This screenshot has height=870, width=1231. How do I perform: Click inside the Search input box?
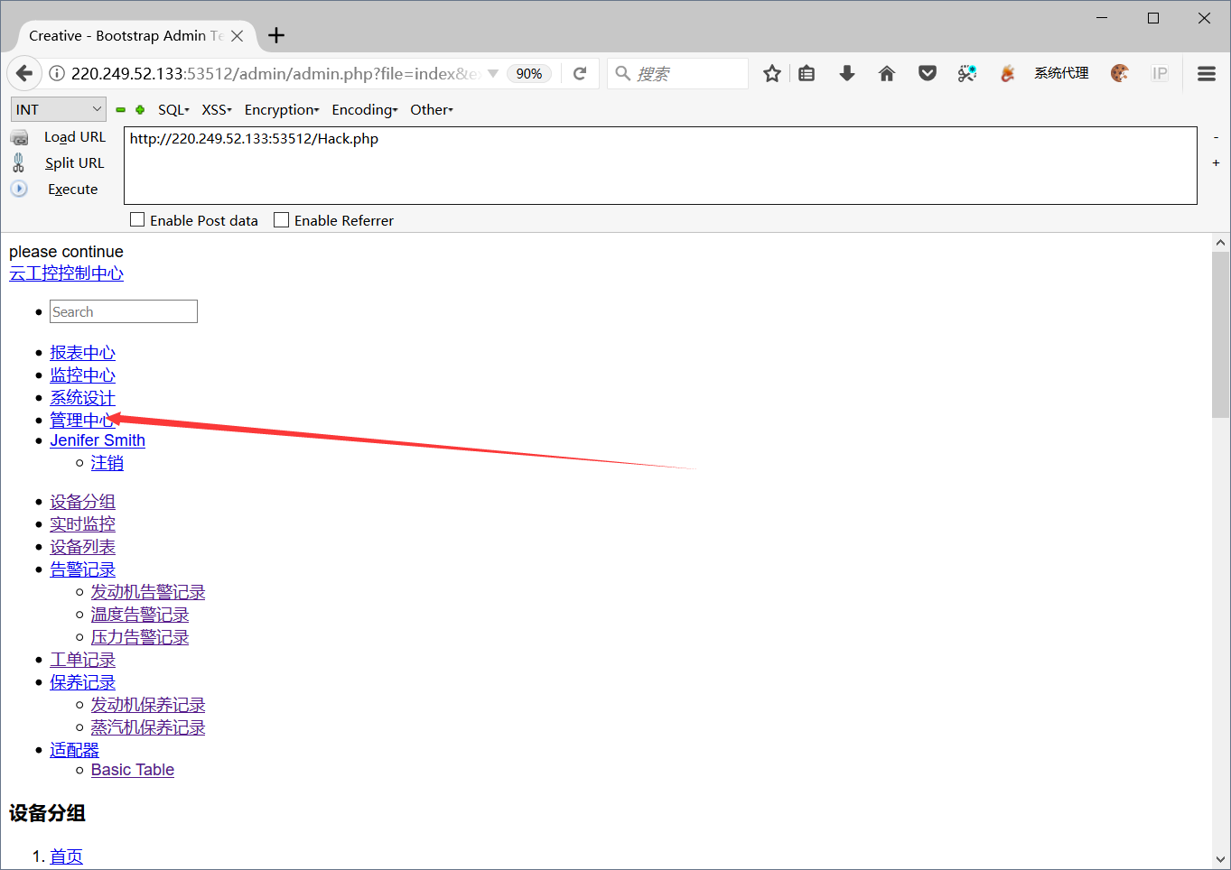pos(123,310)
